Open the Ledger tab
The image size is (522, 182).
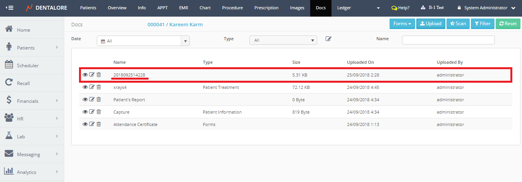pos(344,8)
